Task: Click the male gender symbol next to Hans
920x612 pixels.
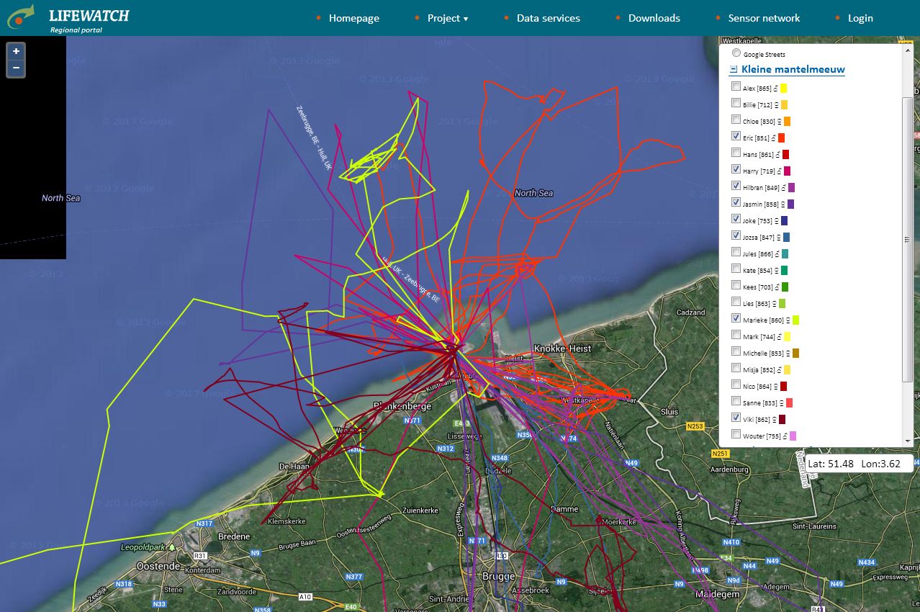Action: pos(778,155)
